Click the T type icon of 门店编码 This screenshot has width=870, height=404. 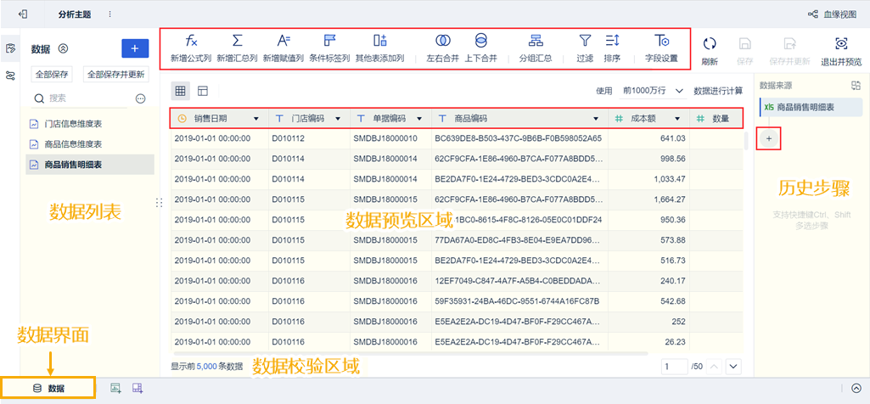279,119
